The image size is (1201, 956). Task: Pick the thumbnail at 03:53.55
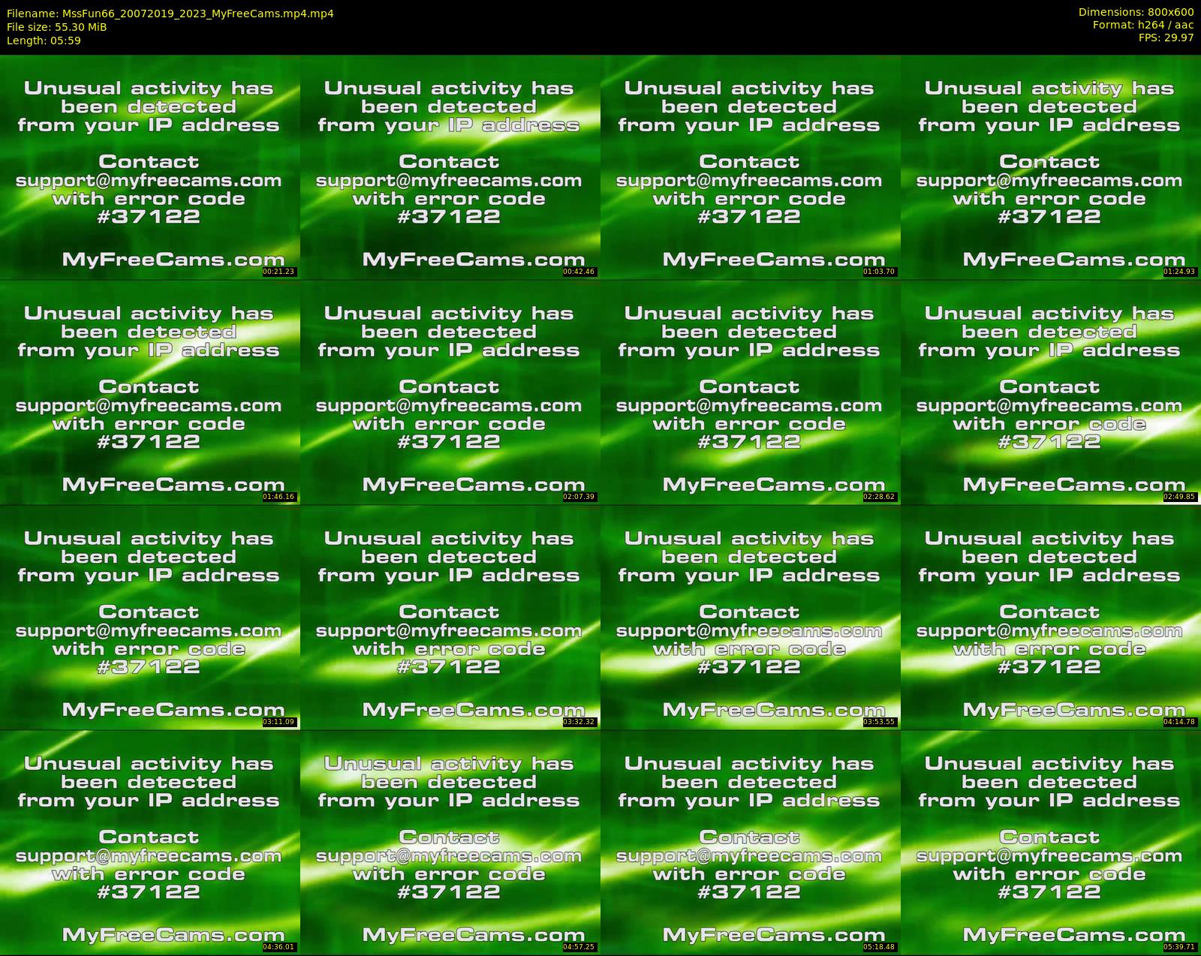click(x=751, y=617)
